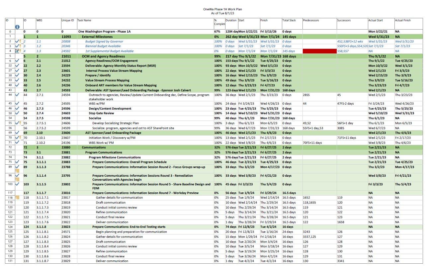Click the checkmark for Design/Content Development

click(x=17, y=108)
